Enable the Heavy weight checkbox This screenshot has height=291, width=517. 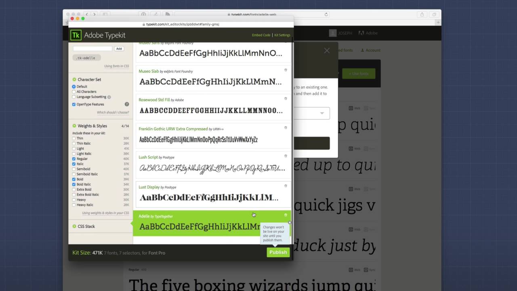click(x=74, y=200)
